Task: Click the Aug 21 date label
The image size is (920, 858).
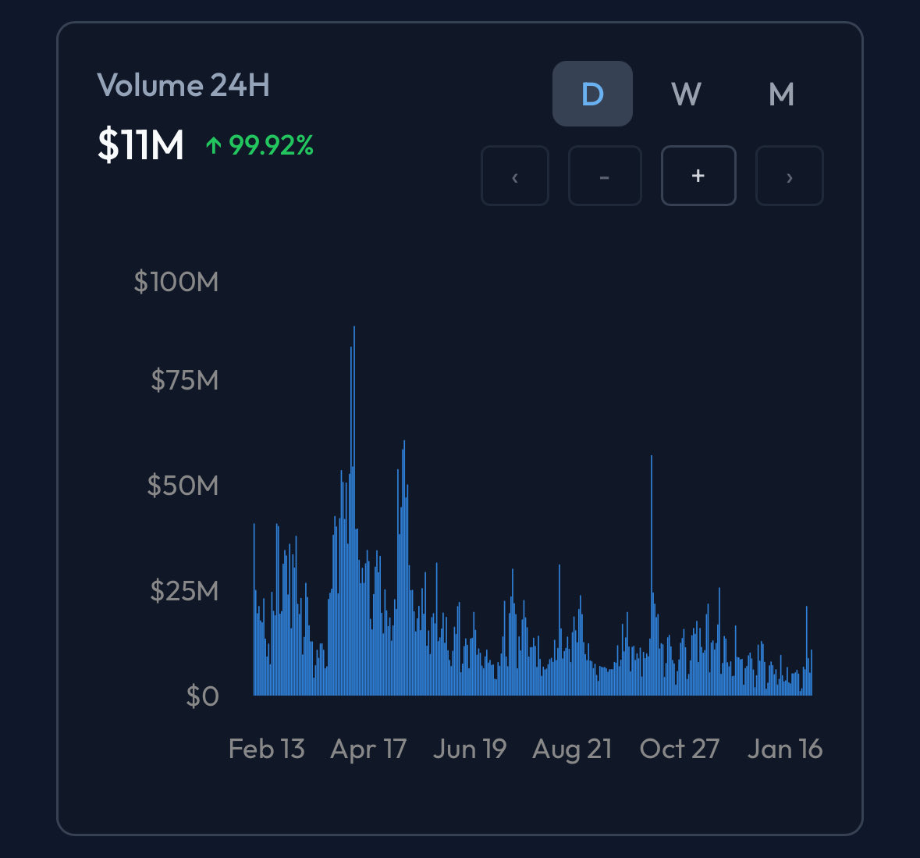Action: 572,749
